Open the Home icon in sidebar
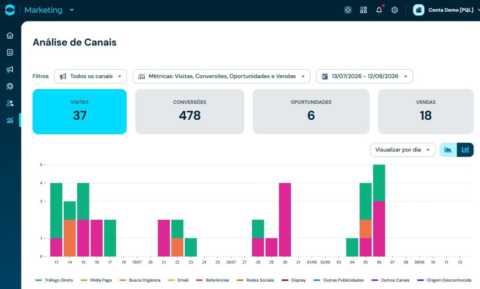The width and height of the screenshot is (480, 289). point(10,36)
